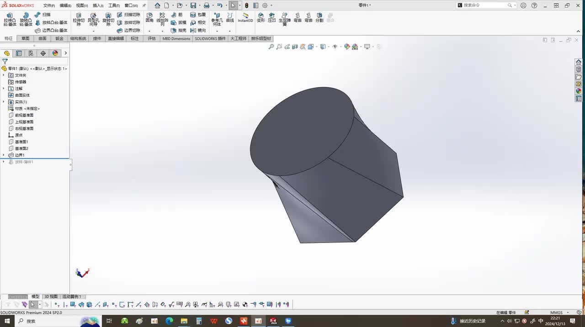This screenshot has width=585, height=327.
Task: Activate the 抽壳 shell tool
Action: tap(179, 31)
